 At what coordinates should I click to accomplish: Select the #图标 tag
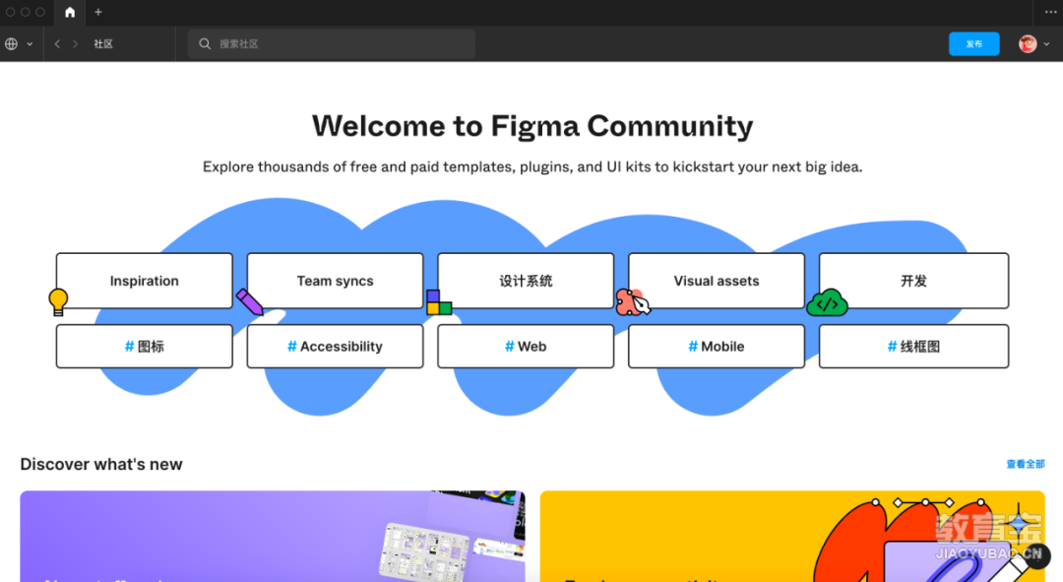pyautogui.click(x=145, y=347)
